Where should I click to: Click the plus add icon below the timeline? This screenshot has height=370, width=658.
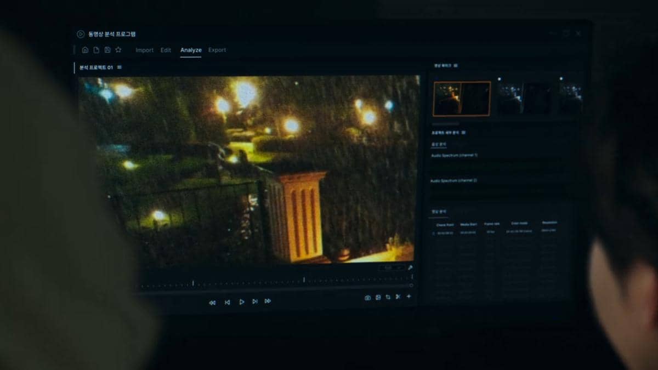409,297
